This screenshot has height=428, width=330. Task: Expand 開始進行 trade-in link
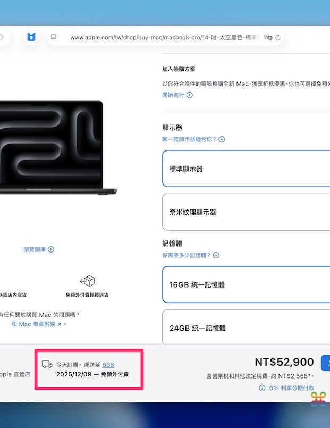177,95
